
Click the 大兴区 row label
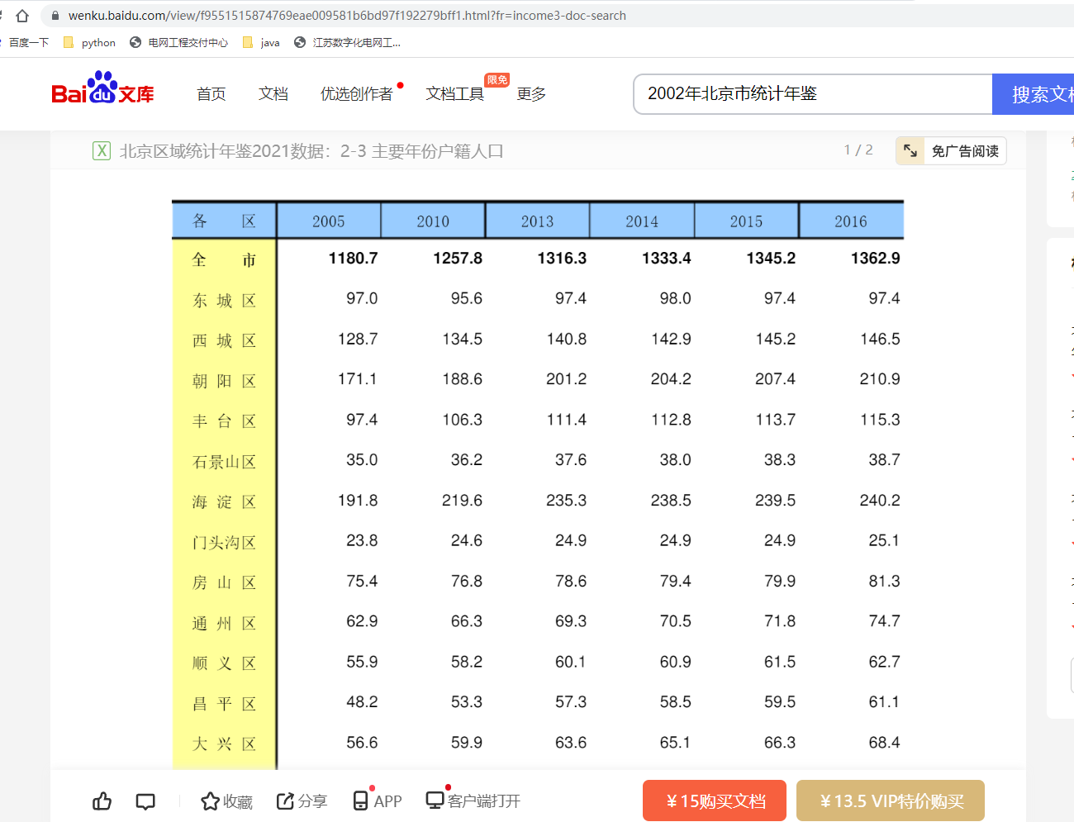224,744
